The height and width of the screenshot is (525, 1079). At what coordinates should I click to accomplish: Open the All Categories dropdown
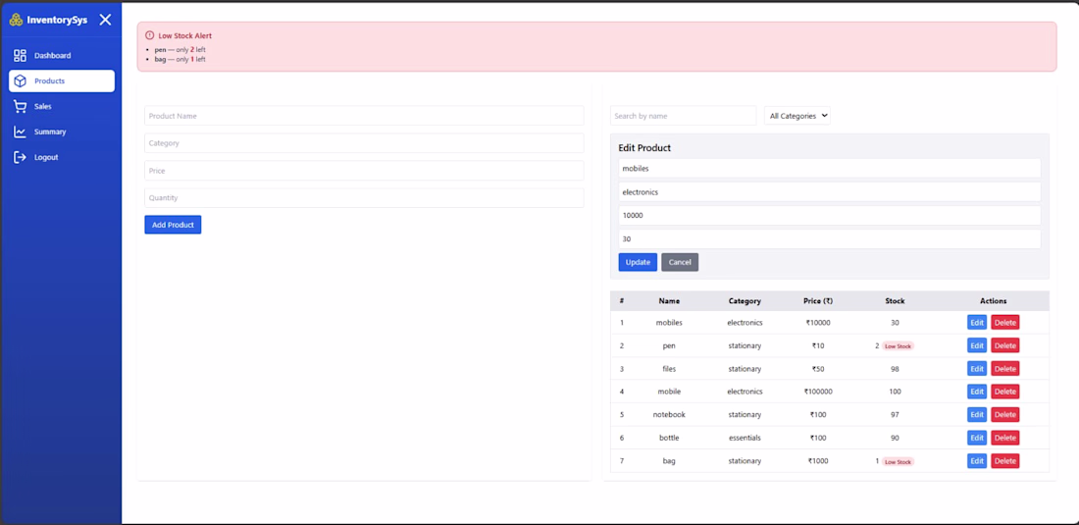point(797,116)
